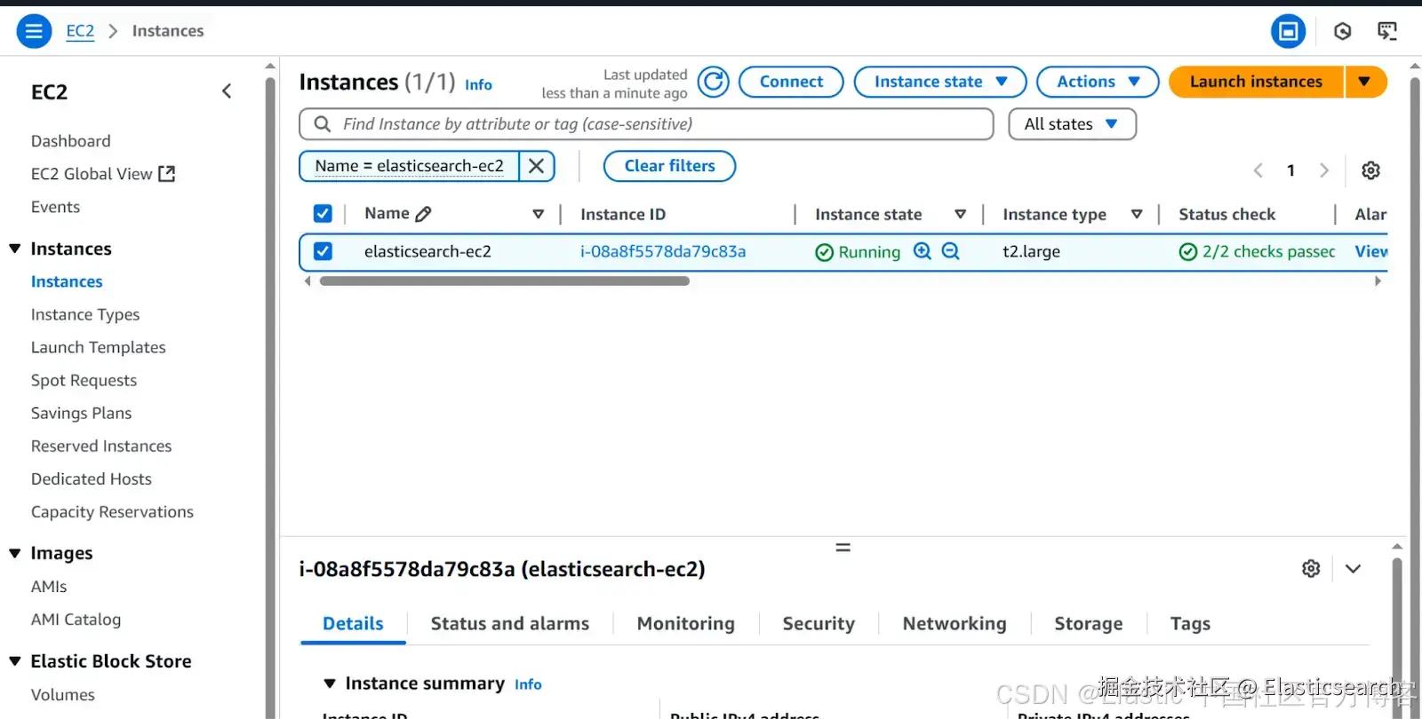
Task: Go to the previous page of instances
Action: tap(1258, 170)
